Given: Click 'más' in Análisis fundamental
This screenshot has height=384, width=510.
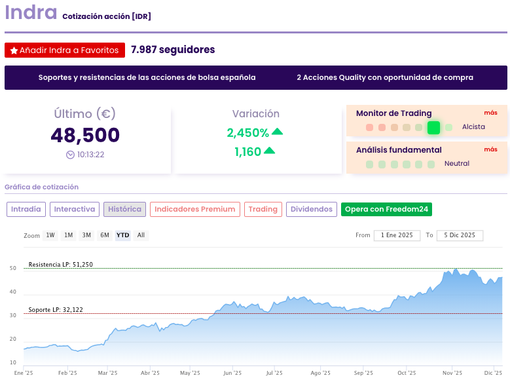Looking at the screenshot, I should (490, 149).
